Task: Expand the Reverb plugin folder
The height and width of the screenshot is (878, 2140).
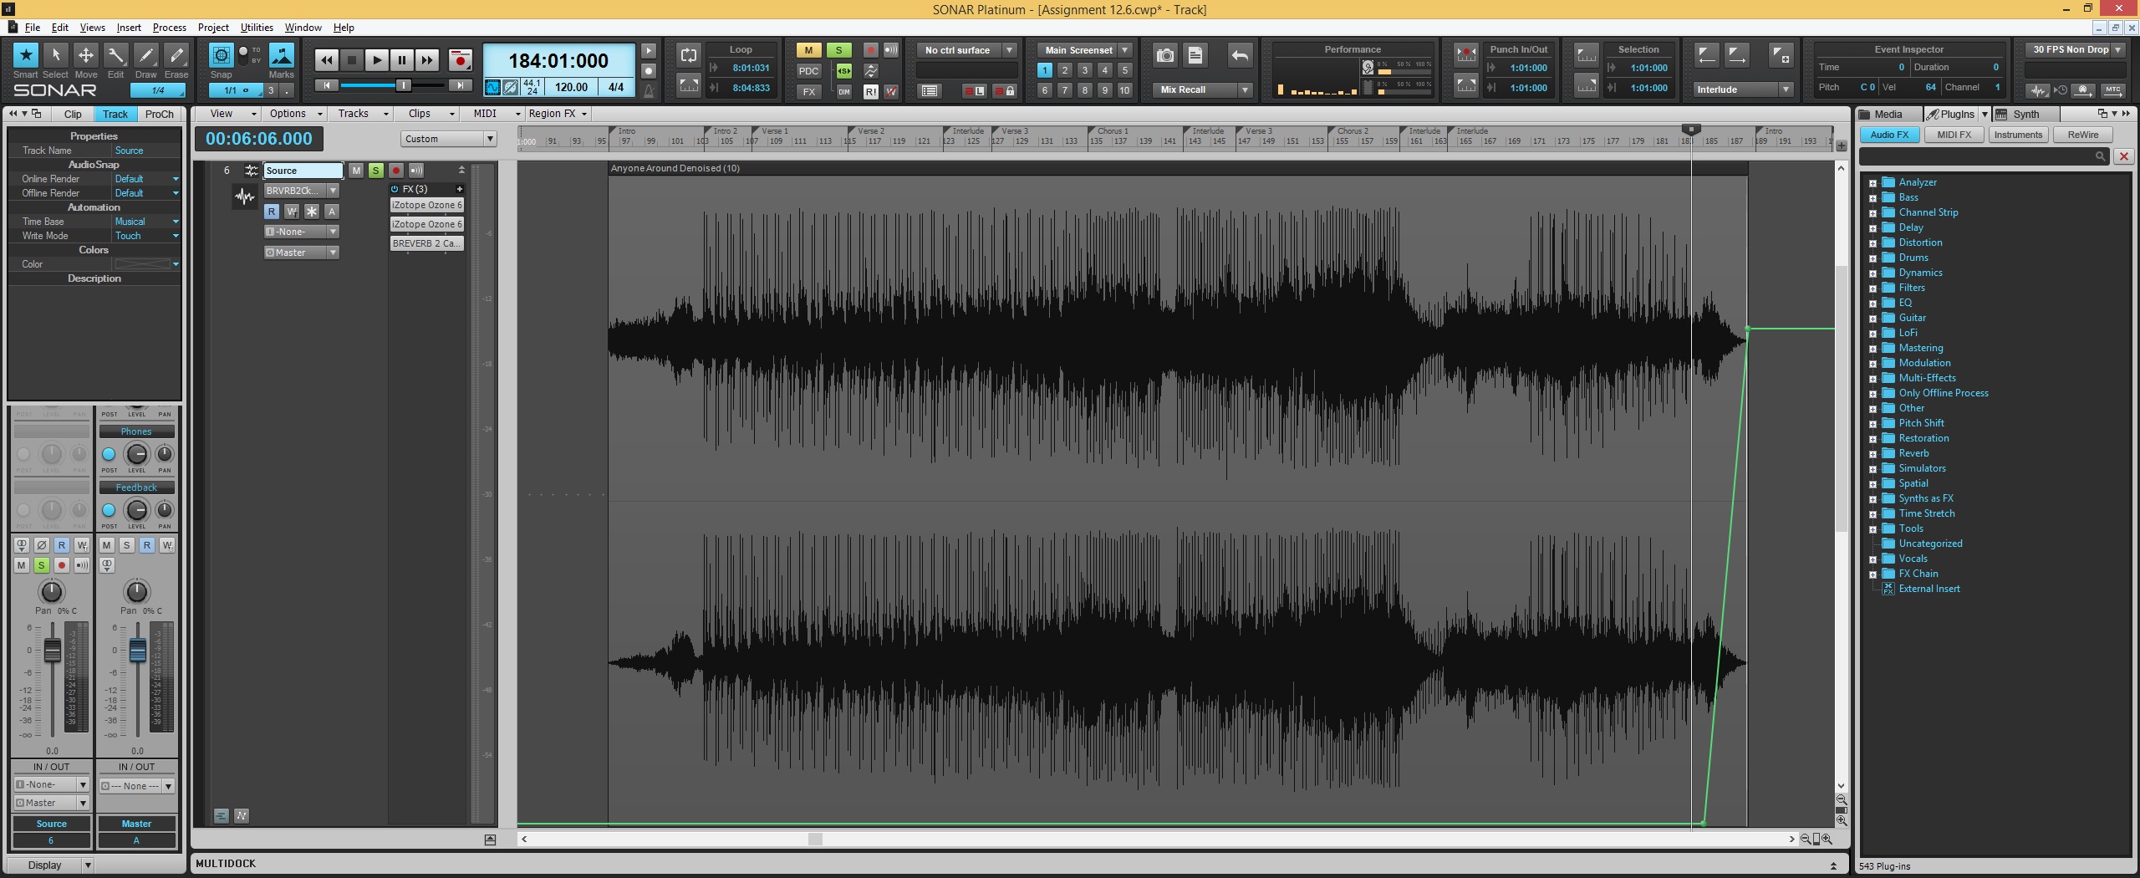Action: click(1872, 454)
